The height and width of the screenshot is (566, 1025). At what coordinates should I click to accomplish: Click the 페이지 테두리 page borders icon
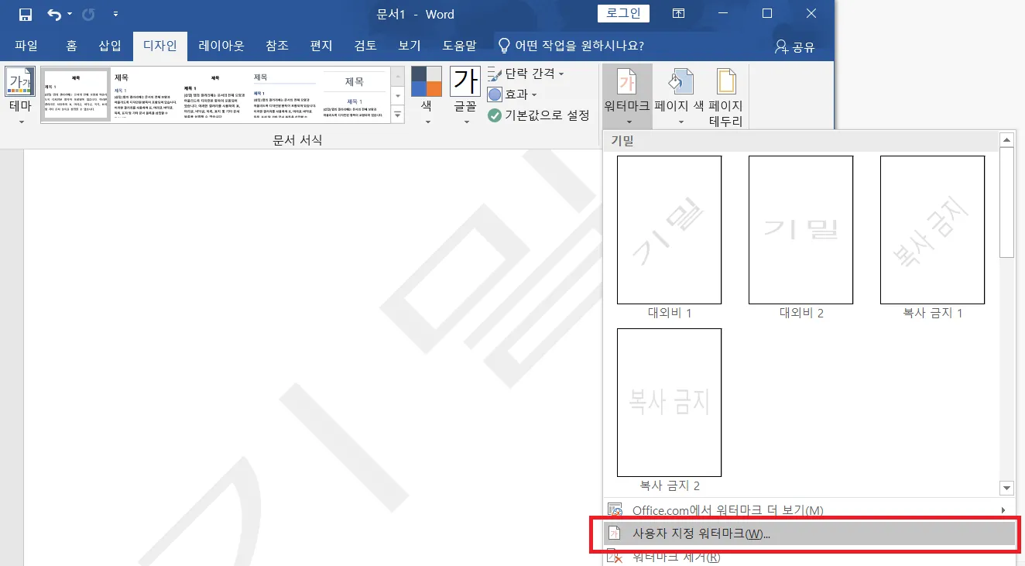pos(726,96)
